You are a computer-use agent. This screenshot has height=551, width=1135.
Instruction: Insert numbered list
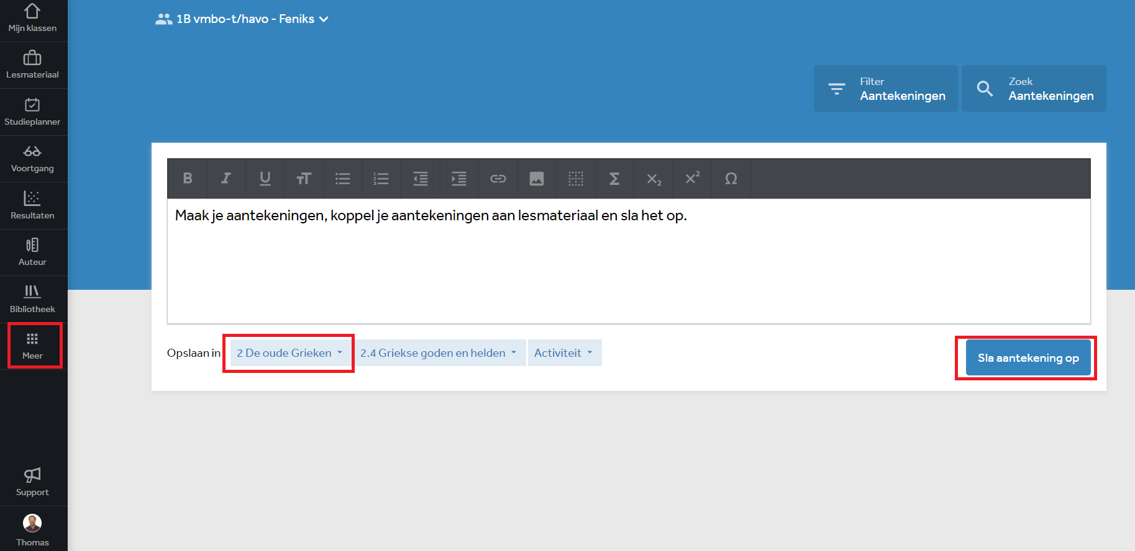point(381,179)
